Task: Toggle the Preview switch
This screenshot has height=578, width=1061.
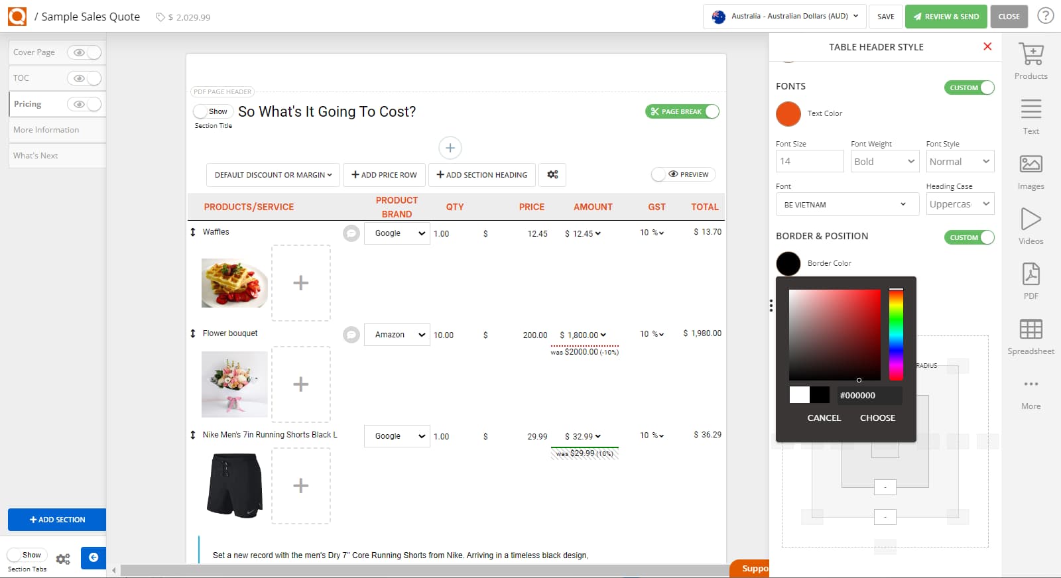Action: click(x=683, y=174)
